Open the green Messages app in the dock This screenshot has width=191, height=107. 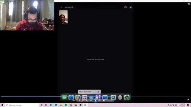[64, 97]
